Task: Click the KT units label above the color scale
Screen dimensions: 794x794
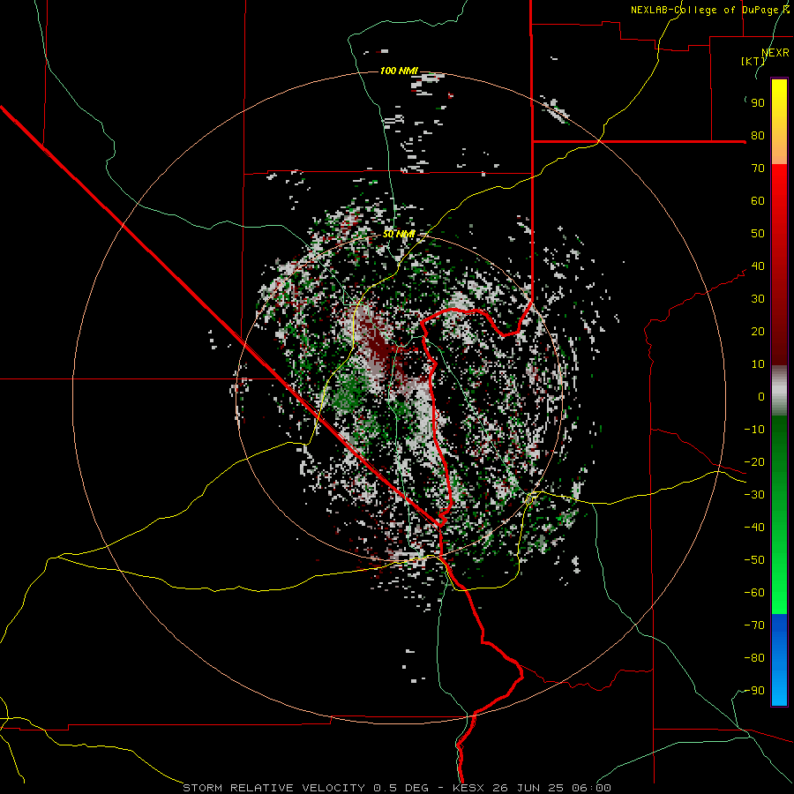Action: point(753,61)
